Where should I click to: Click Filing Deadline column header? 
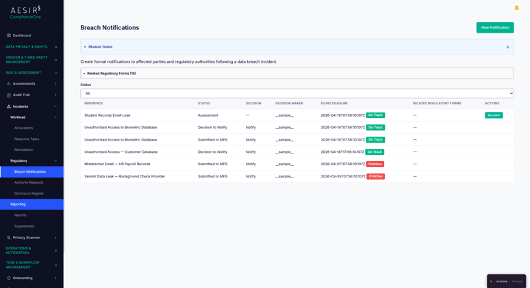click(x=334, y=104)
